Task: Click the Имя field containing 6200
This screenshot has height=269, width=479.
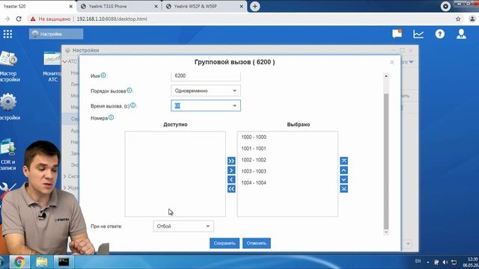Action: point(206,75)
